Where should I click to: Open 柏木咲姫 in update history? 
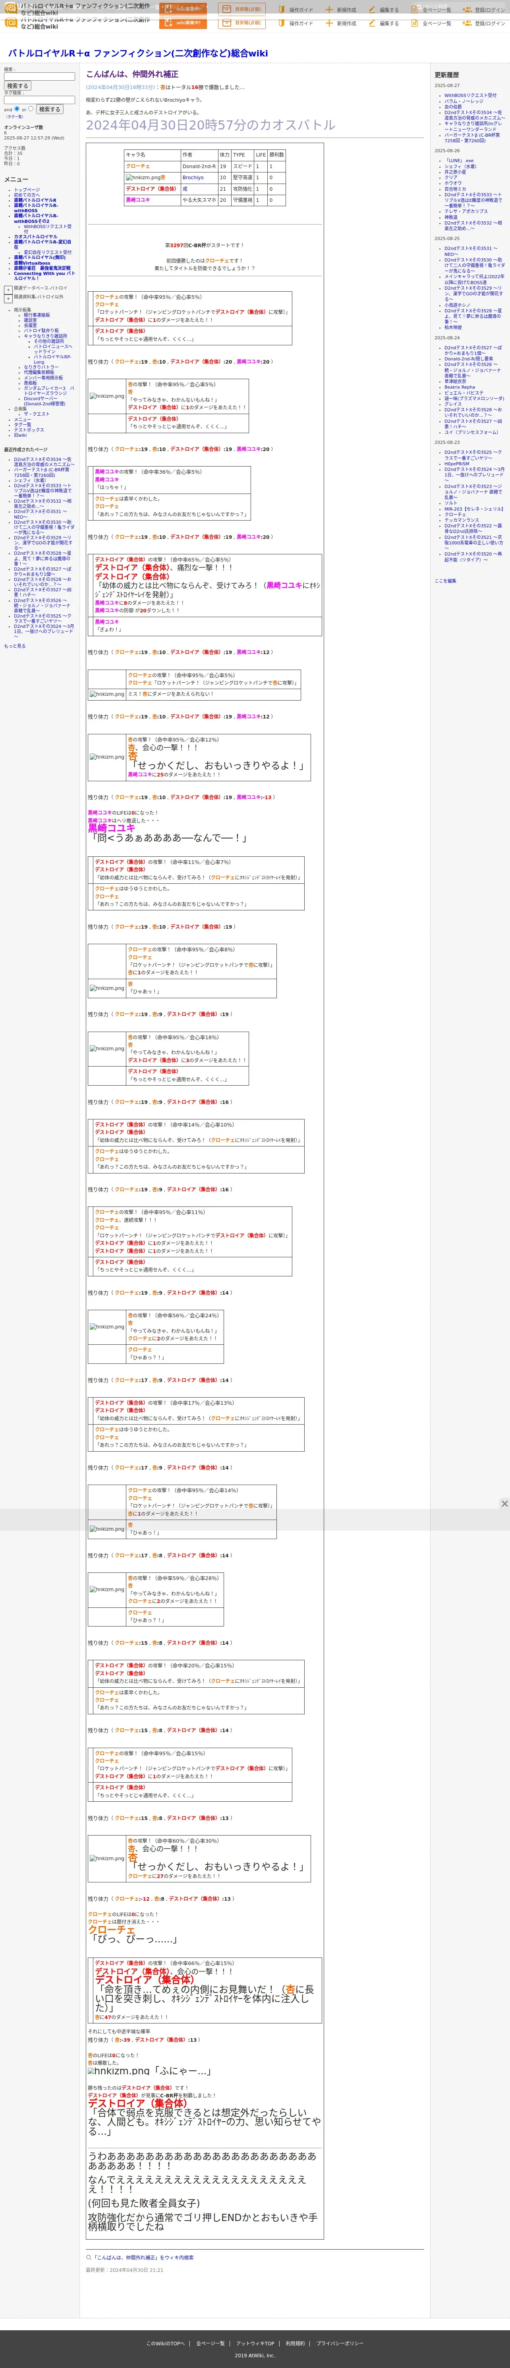click(453, 327)
